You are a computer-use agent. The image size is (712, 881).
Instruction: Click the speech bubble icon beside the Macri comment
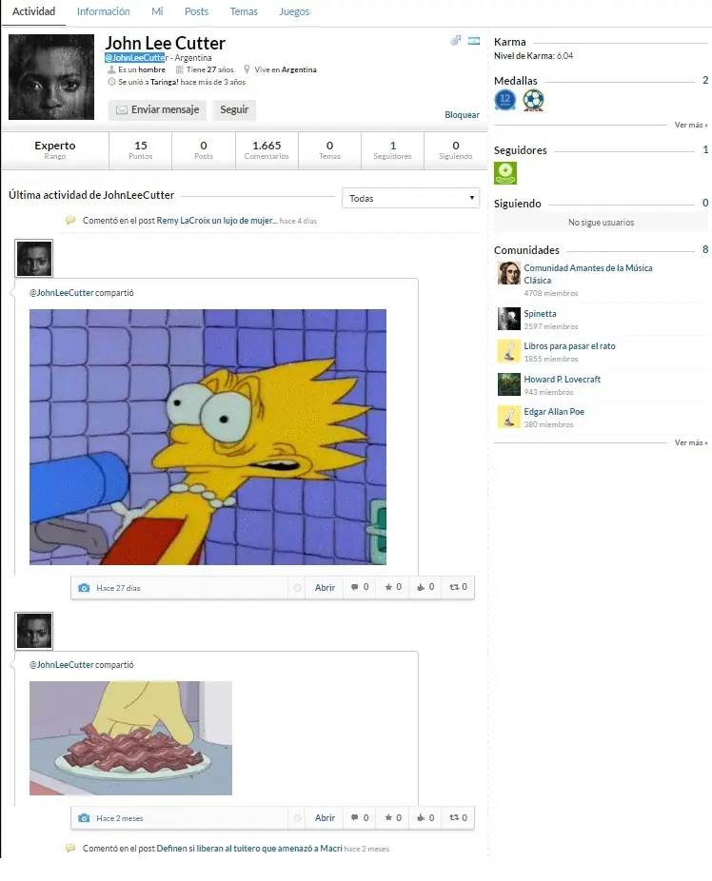[x=70, y=848]
